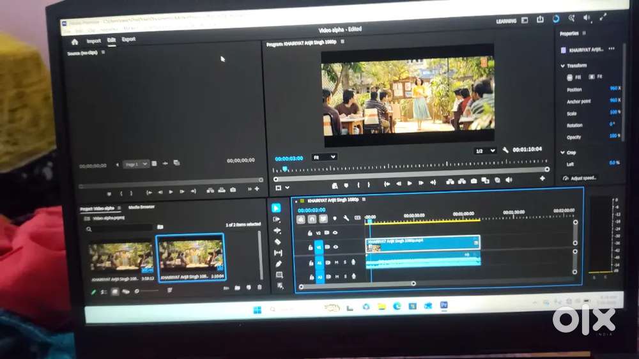Select the Razor tool
Screen dimensions: 639x359
[x=278, y=241]
